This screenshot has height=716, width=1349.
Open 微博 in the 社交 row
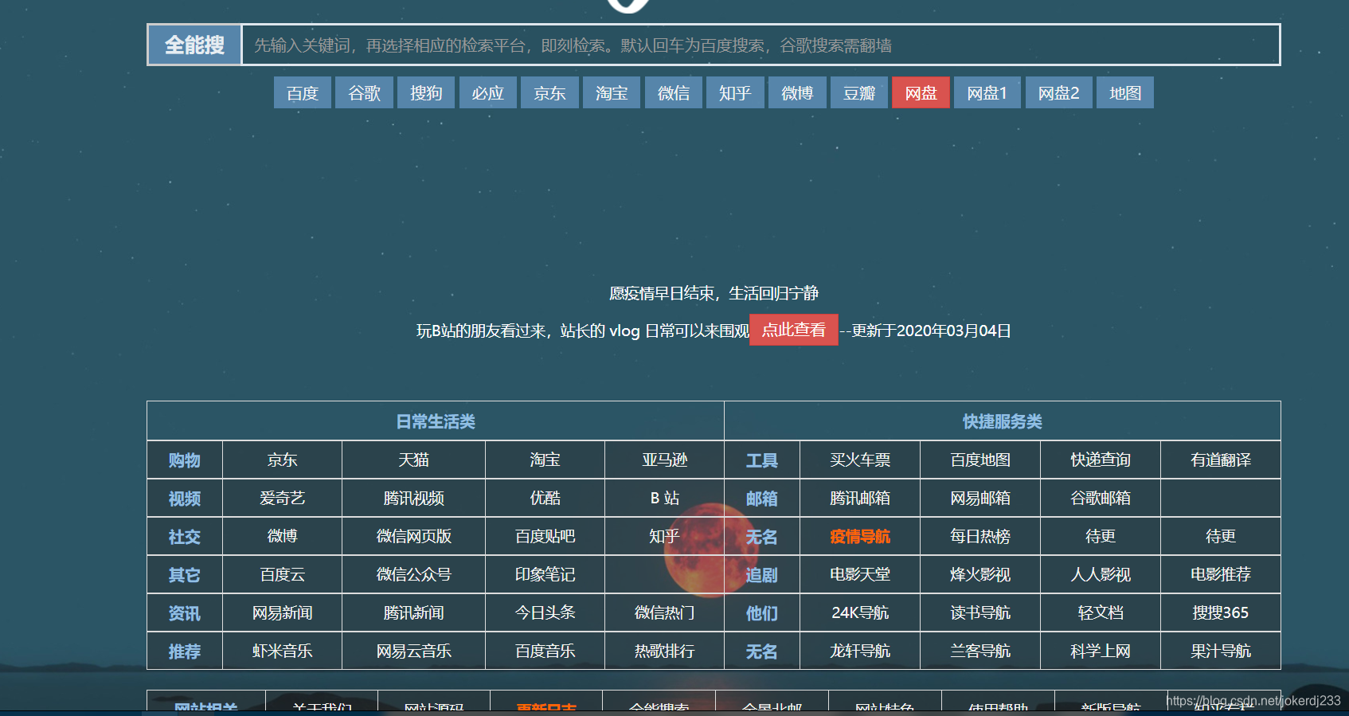(x=282, y=536)
